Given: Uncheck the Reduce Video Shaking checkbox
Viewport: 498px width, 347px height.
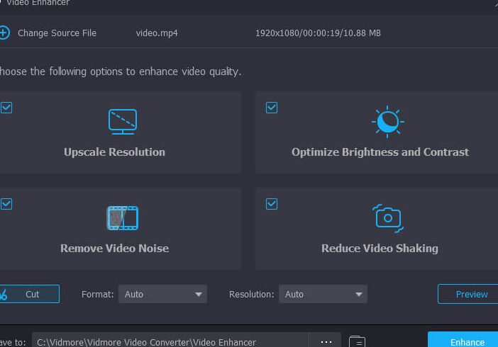Looking at the screenshot, I should pyautogui.click(x=272, y=204).
